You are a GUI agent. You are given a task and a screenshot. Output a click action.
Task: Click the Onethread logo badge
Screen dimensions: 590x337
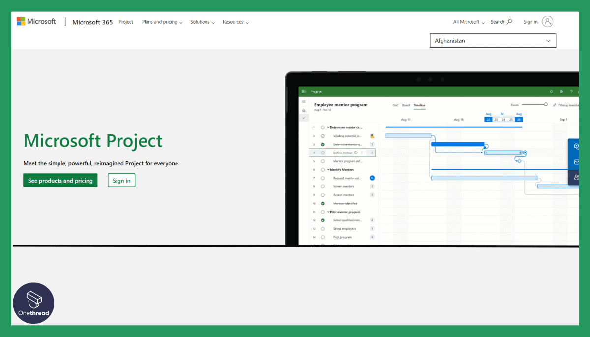click(33, 303)
